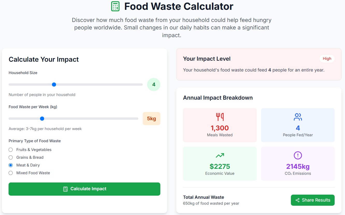Viewport: 345px width, 215px height.
Task: Choose the Grains & Bread radio button
Action: 11,157
